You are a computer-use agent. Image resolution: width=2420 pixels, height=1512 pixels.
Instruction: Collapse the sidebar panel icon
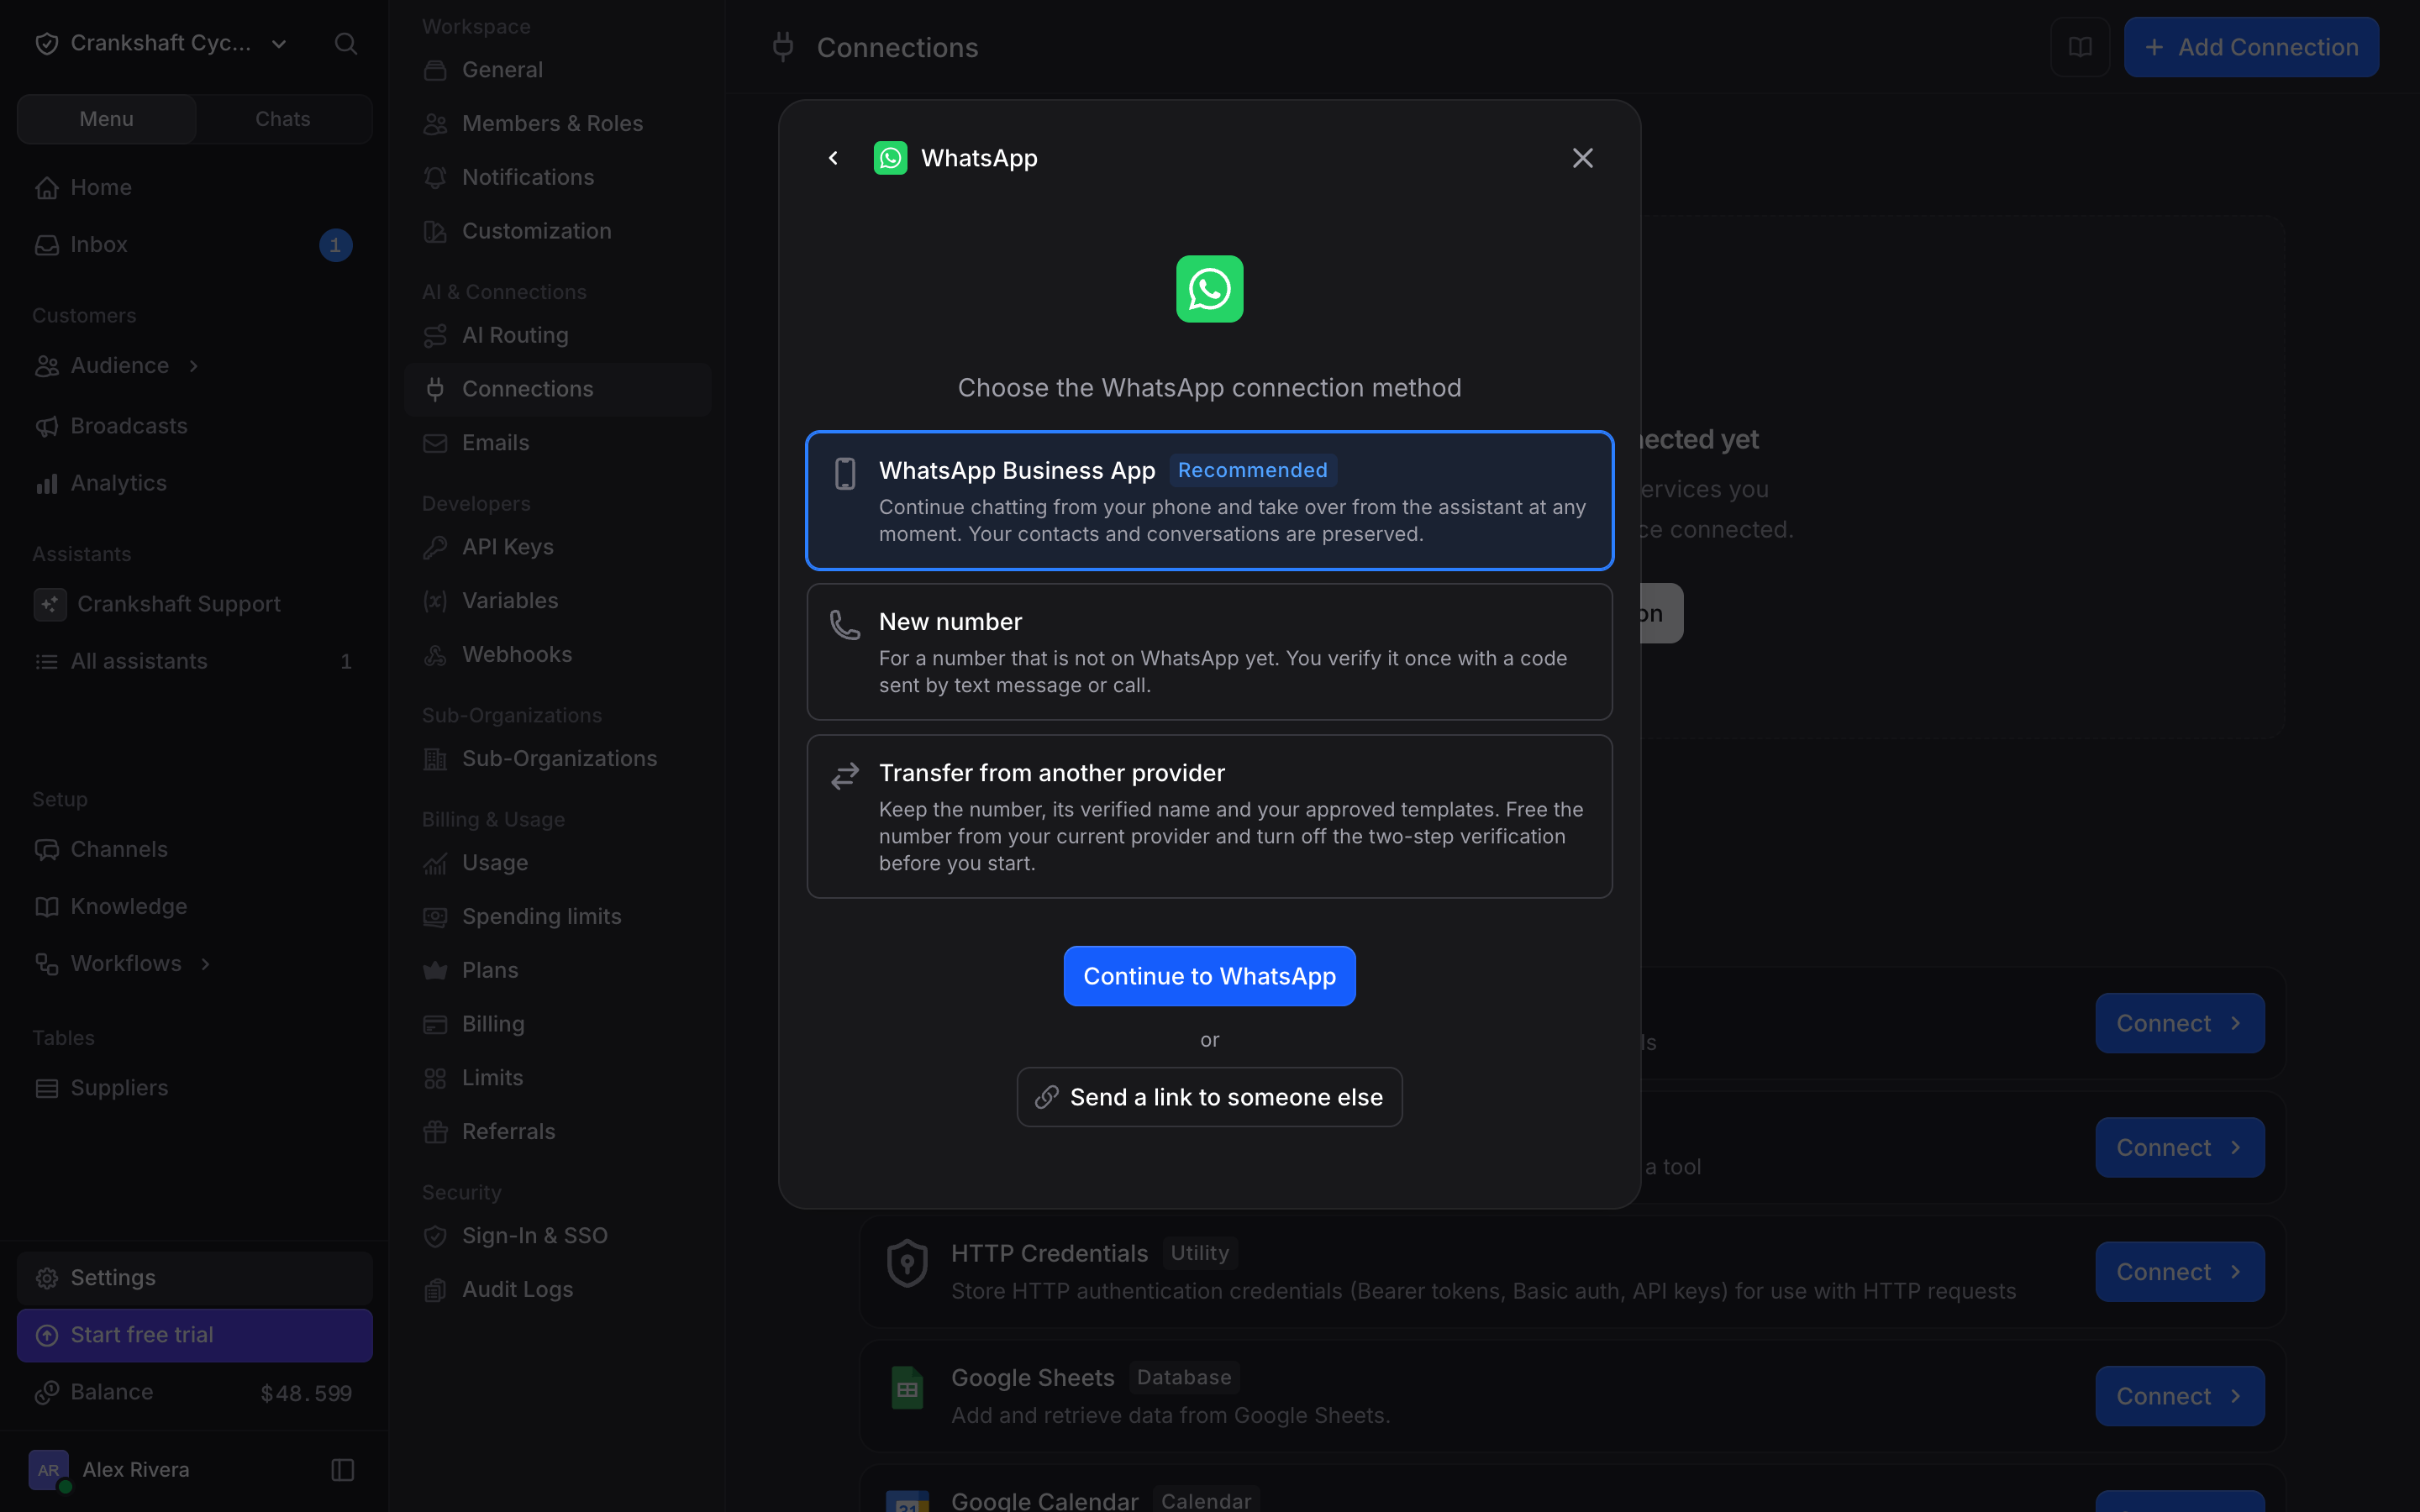pyautogui.click(x=343, y=1469)
